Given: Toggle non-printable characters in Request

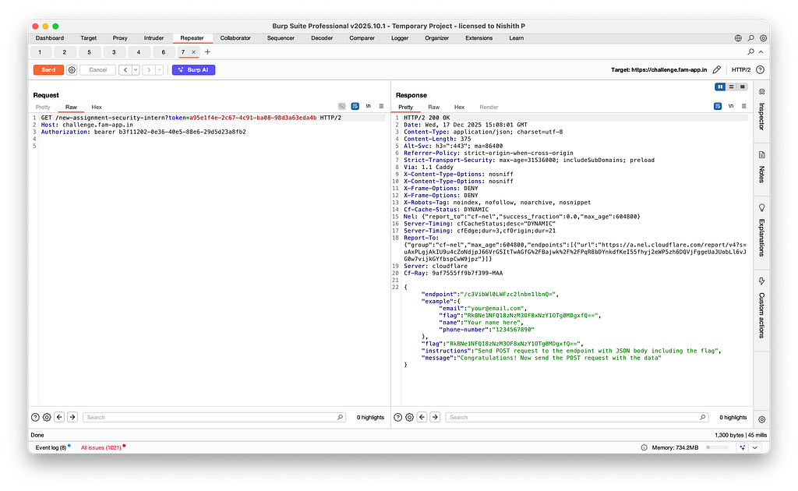Looking at the screenshot, I should 368,106.
